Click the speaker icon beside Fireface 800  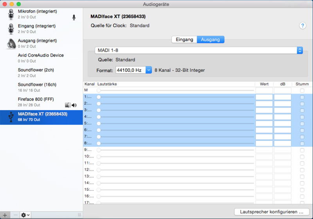tap(74, 105)
